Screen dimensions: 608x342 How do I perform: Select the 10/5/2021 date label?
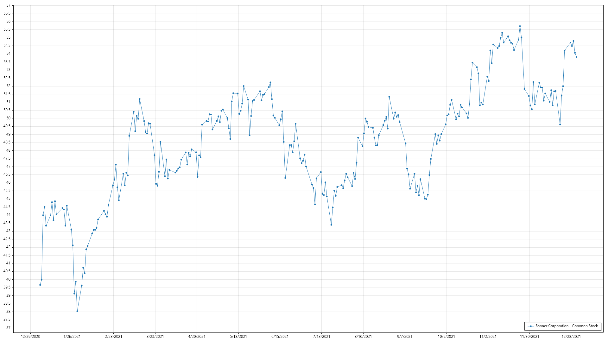tap(446, 336)
